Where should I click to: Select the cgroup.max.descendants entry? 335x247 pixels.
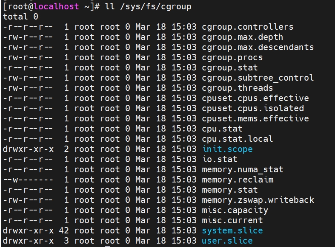(258, 47)
